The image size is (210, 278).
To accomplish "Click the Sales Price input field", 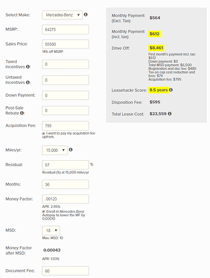I will tap(65, 44).
